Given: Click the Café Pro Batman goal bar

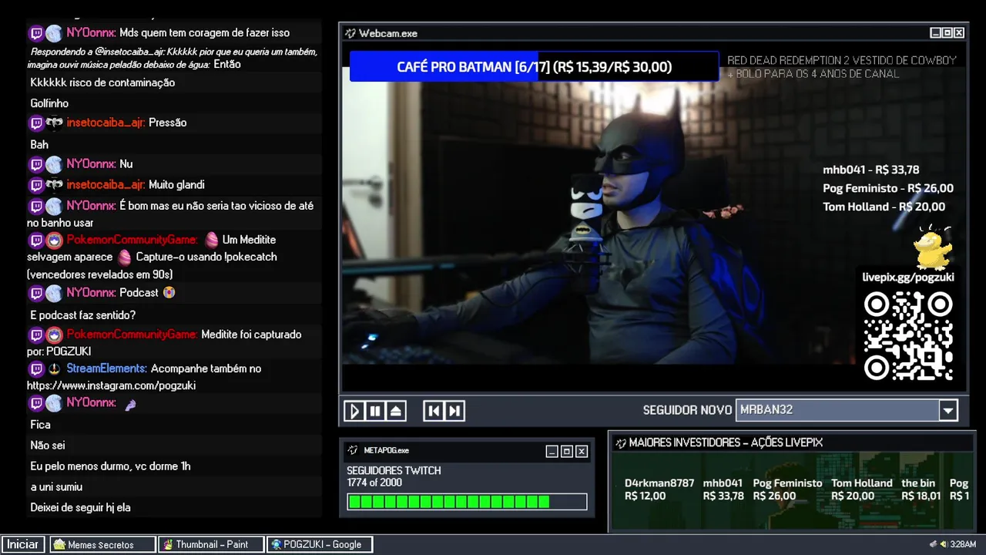Looking at the screenshot, I should click(x=534, y=67).
